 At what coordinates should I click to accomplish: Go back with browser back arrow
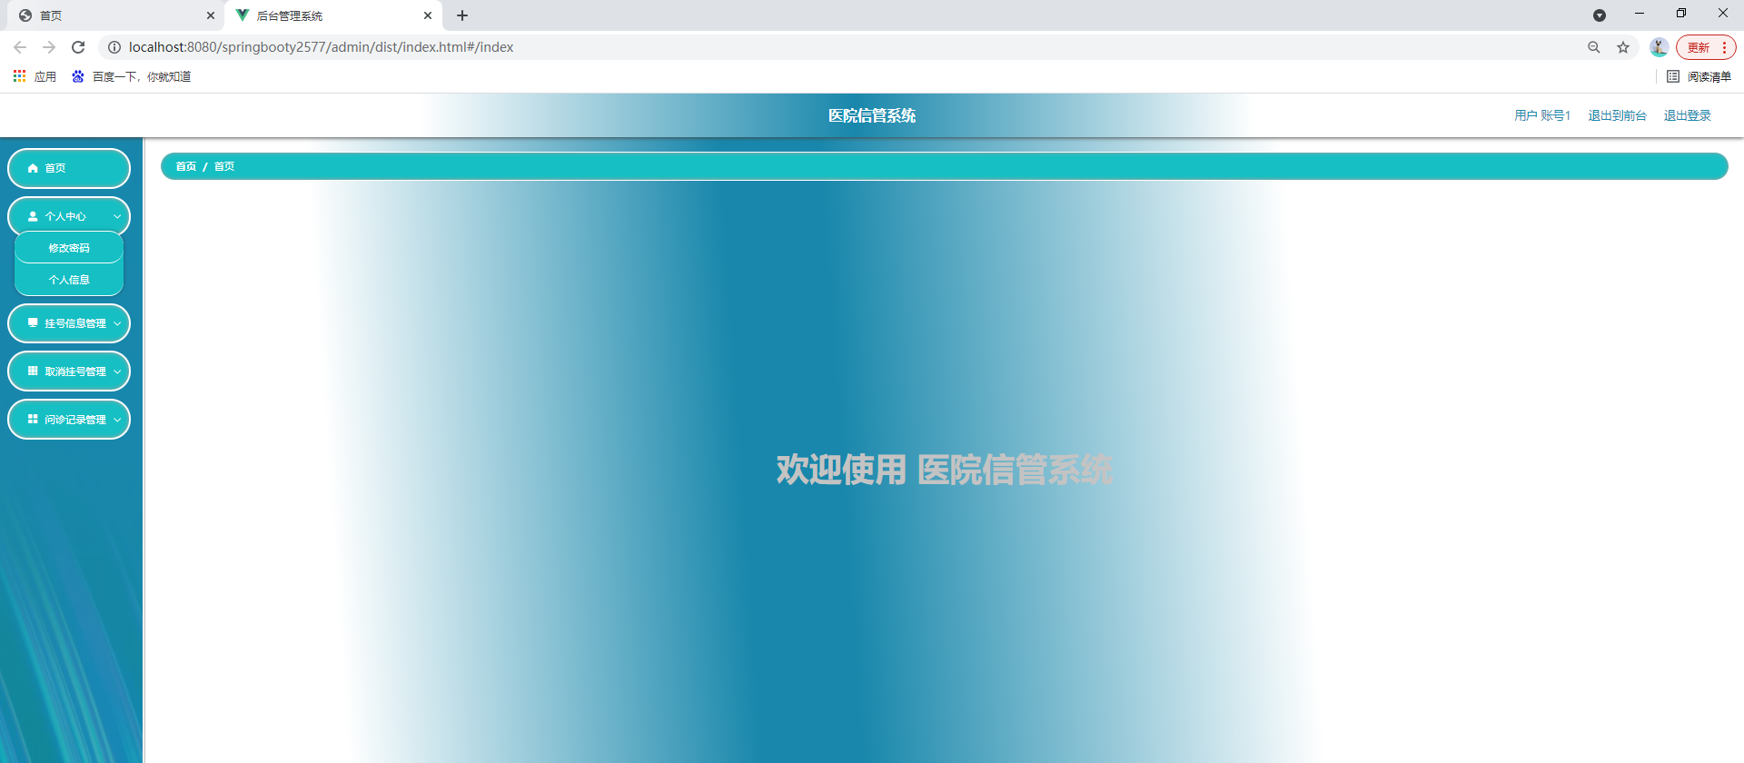click(20, 47)
